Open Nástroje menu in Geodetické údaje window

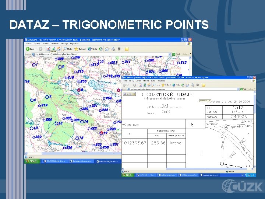pyautogui.click(x=153, y=81)
